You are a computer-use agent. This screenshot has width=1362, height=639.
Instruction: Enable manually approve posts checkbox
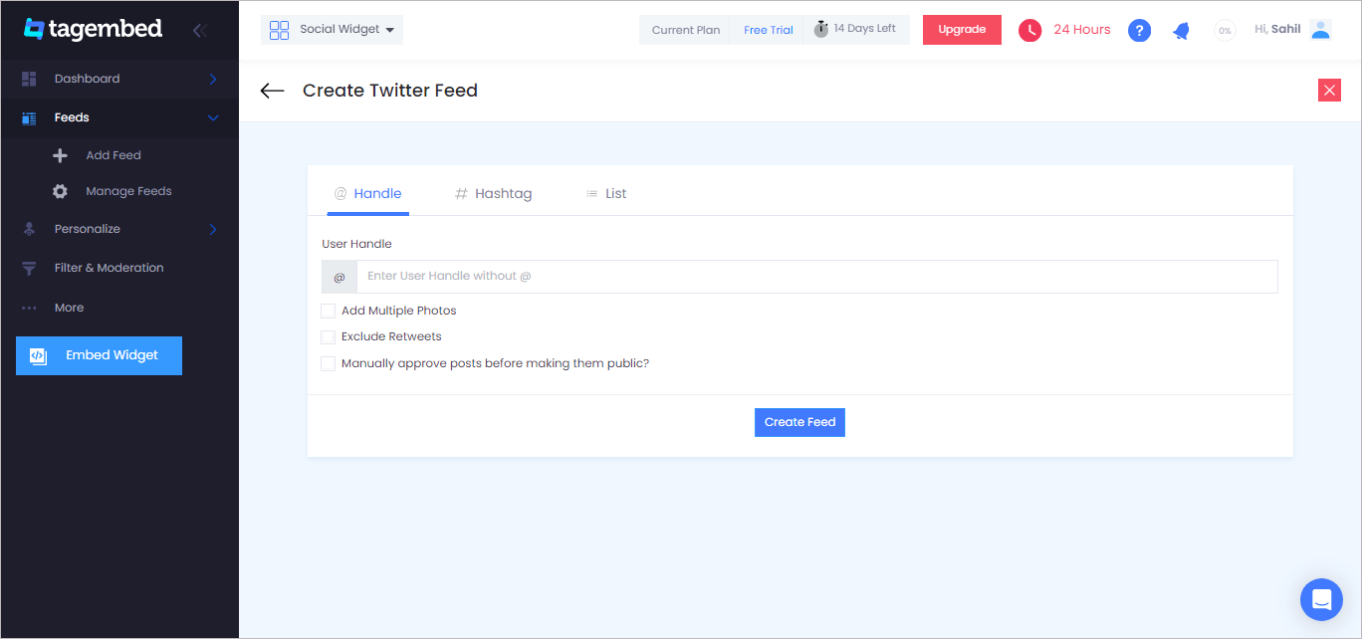(328, 363)
